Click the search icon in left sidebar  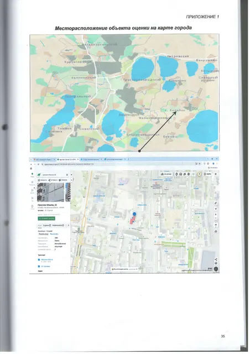tap(32, 175)
